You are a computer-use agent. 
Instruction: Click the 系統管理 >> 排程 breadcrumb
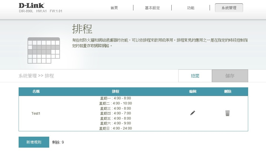click(36, 76)
